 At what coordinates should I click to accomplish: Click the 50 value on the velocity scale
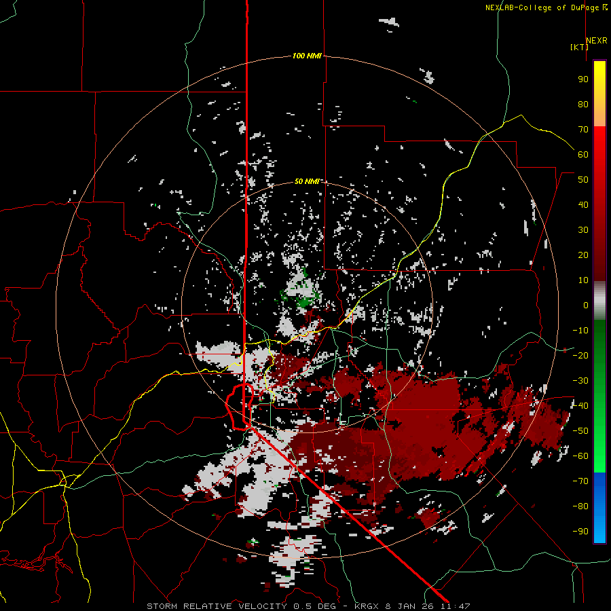[x=583, y=180]
